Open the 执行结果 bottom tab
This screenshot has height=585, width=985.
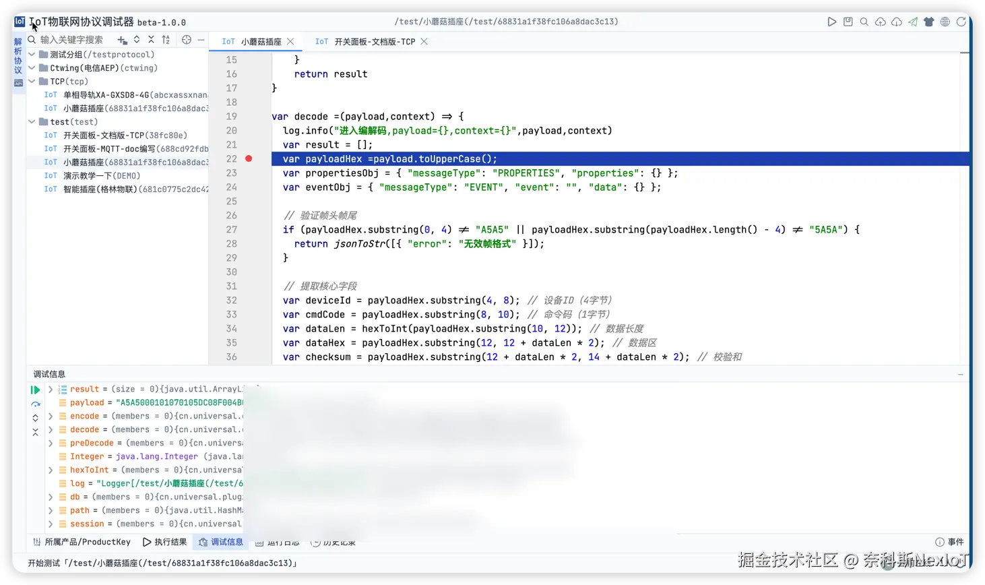point(164,542)
